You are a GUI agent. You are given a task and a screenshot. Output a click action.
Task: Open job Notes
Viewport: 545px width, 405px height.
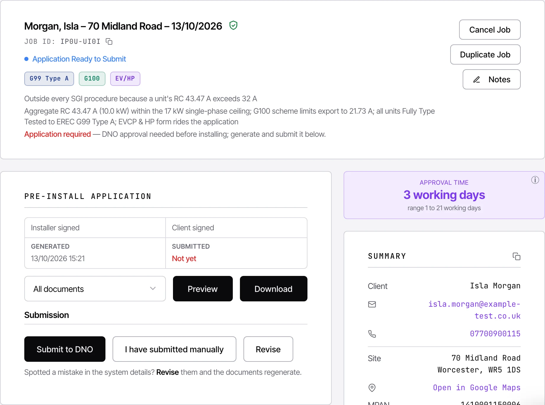(x=491, y=79)
